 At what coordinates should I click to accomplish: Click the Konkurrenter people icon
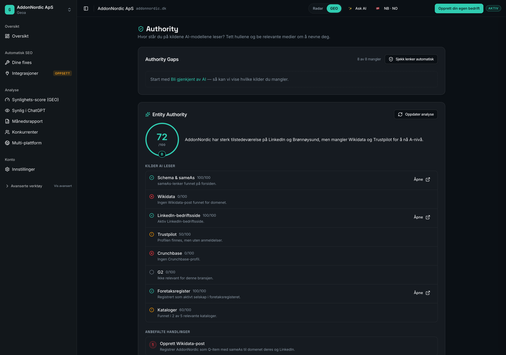click(x=7, y=132)
